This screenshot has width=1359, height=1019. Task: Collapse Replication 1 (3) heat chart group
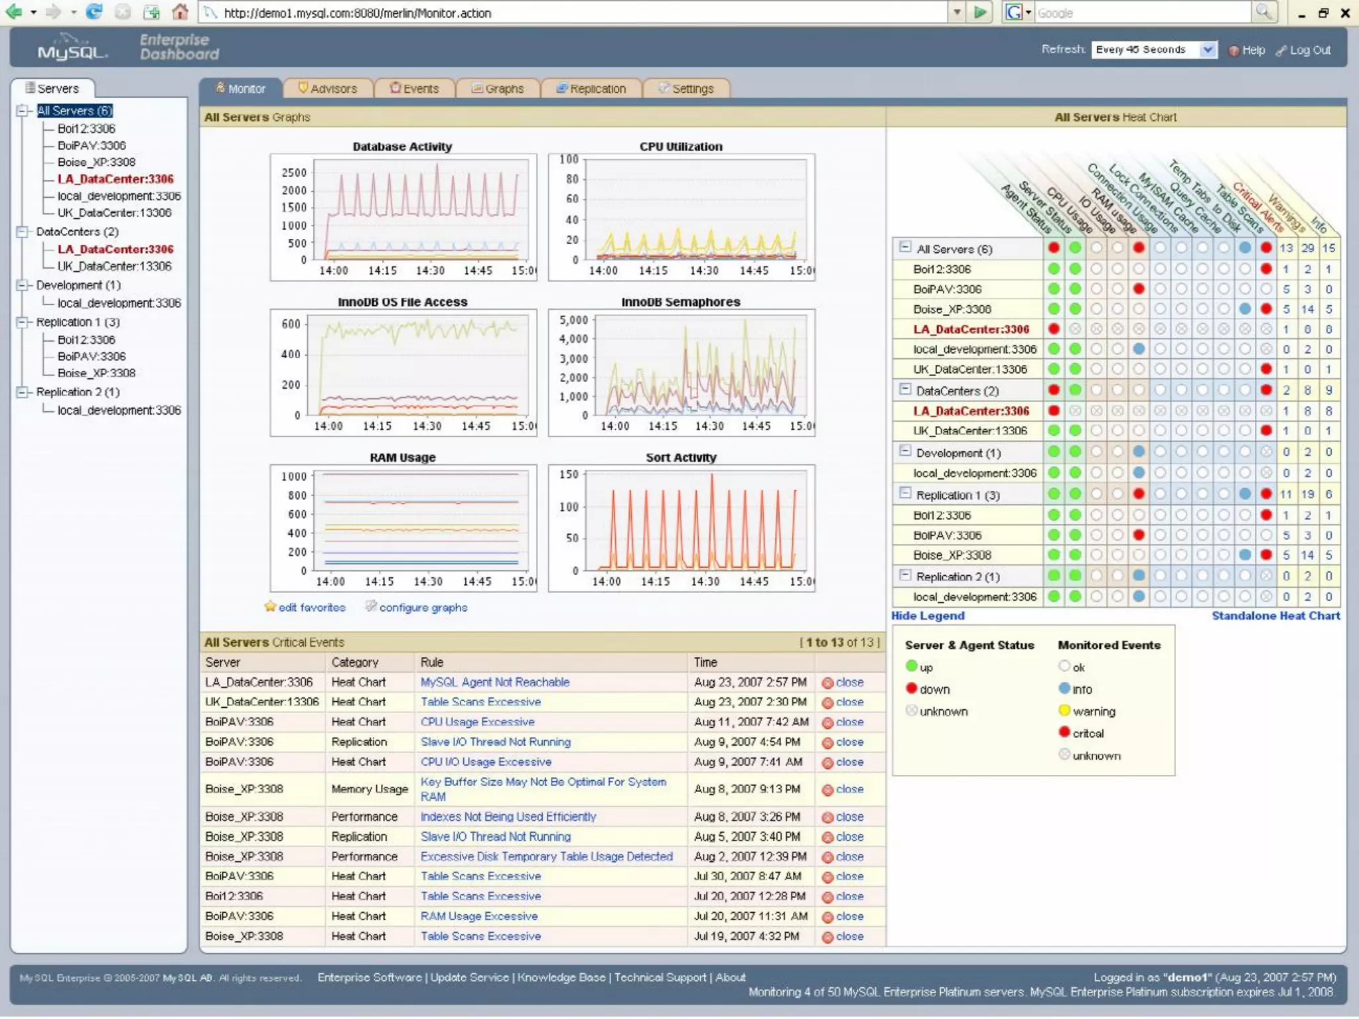pos(904,493)
